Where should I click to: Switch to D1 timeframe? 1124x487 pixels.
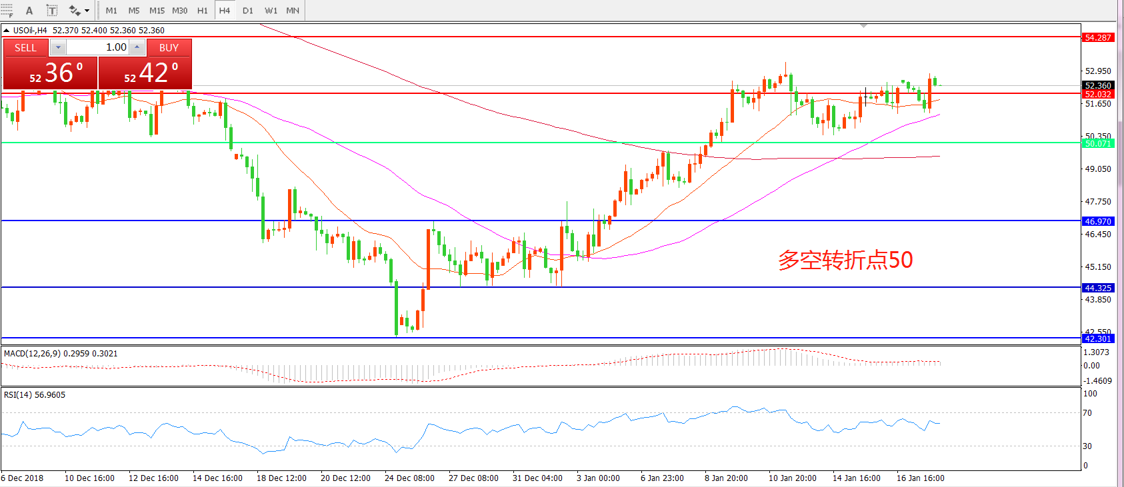[247, 11]
